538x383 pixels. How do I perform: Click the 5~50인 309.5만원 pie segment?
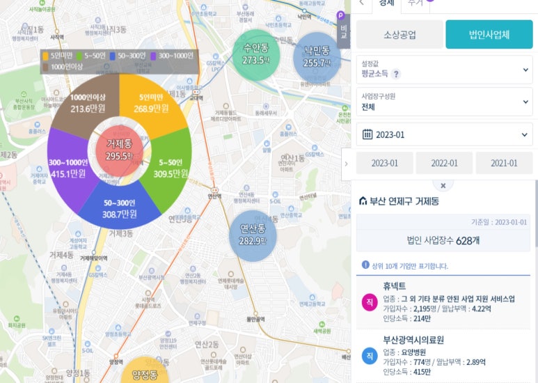coord(171,168)
